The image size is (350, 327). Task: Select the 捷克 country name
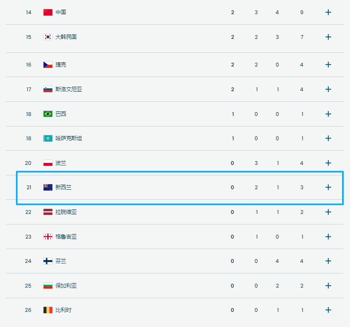click(61, 64)
